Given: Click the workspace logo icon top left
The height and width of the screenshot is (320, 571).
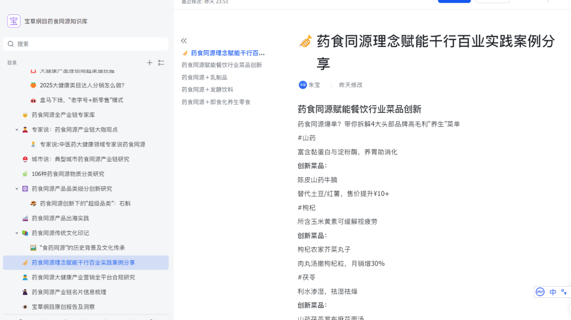Looking at the screenshot, I should [x=13, y=21].
